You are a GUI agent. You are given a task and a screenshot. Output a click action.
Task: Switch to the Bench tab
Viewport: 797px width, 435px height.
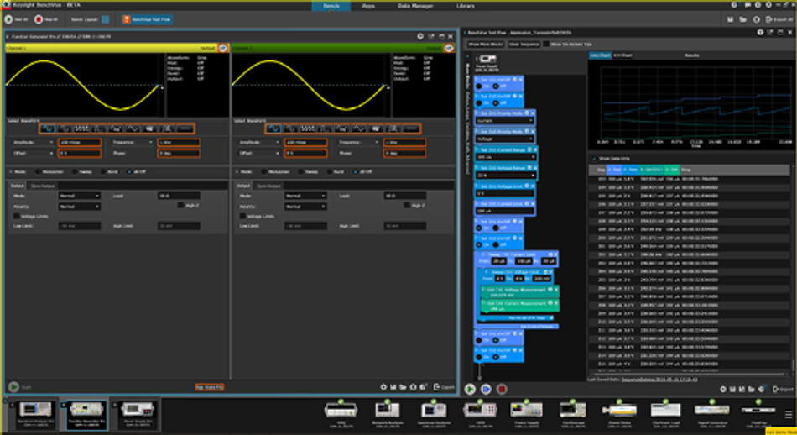pos(331,6)
